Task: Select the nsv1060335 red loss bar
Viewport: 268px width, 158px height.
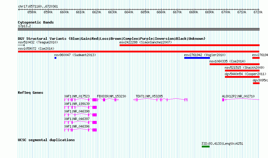Action: pos(235,64)
